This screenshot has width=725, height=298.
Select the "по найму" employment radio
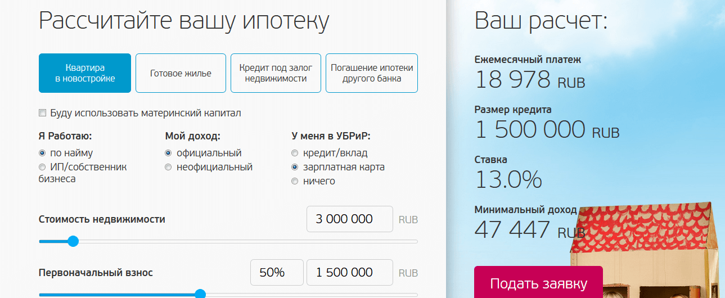42,153
